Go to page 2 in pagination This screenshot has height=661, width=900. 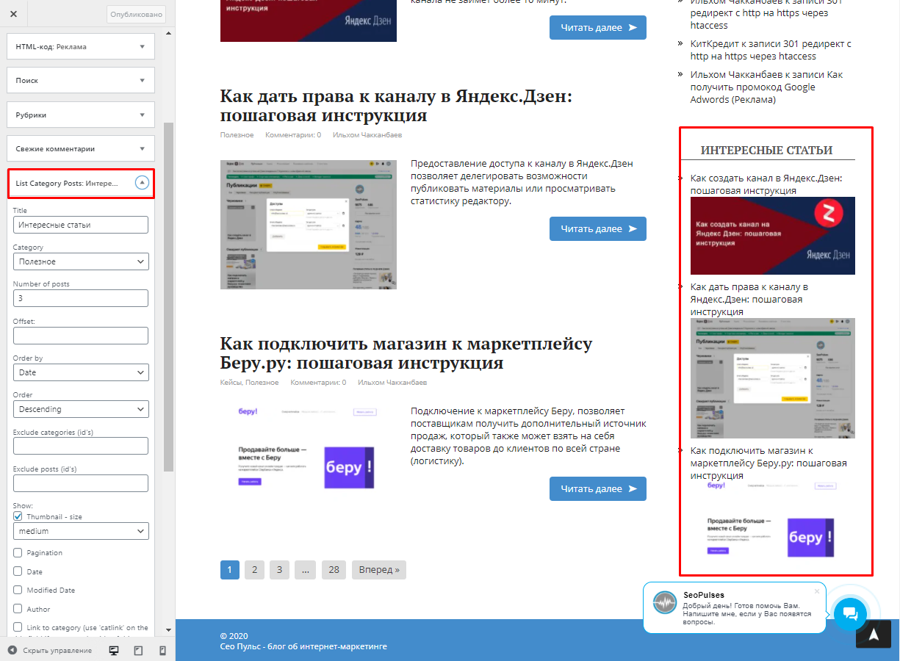(254, 569)
